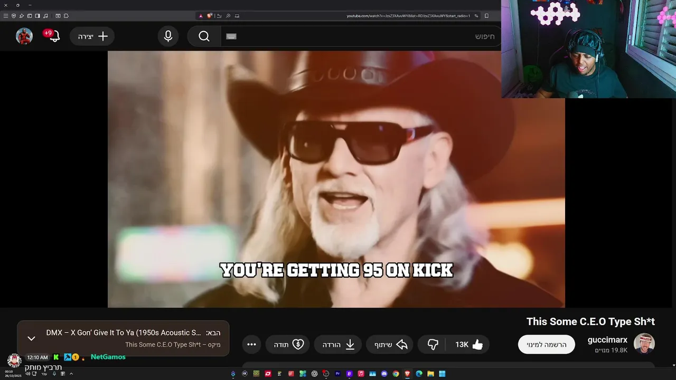Click the zoom magnifier icon in browser toolbar
This screenshot has height=380, width=676.
pyautogui.click(x=228, y=16)
